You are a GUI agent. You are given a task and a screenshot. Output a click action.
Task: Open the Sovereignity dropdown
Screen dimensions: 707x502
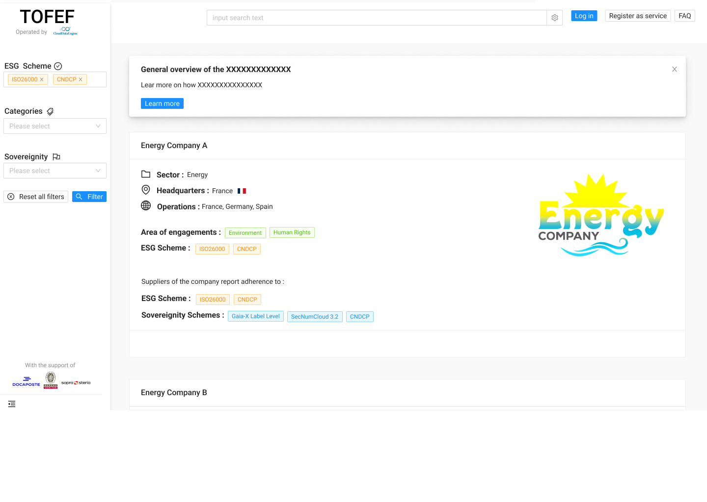[x=55, y=171]
